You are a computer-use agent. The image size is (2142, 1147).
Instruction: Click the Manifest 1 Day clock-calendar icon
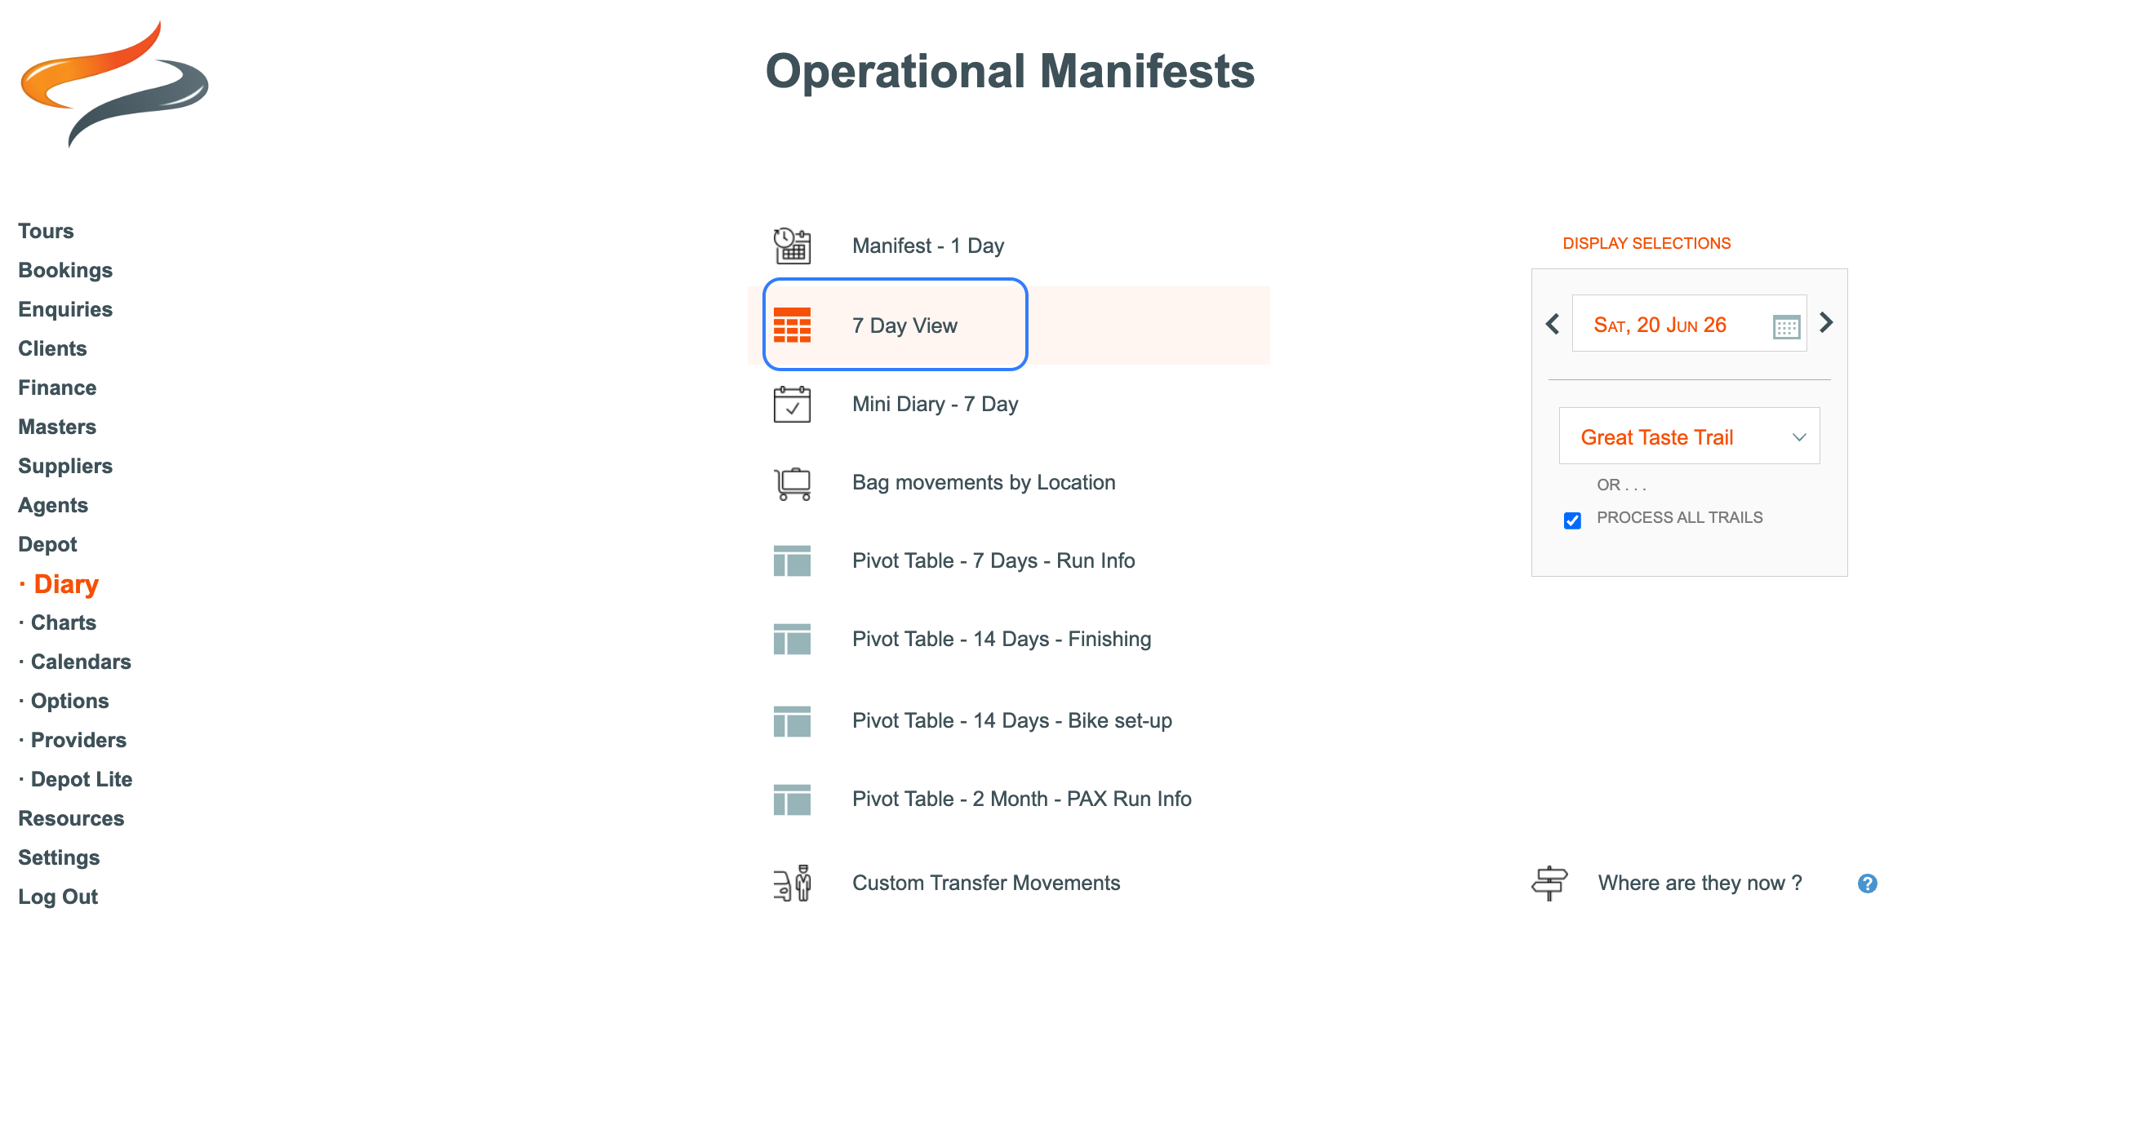pyautogui.click(x=792, y=246)
